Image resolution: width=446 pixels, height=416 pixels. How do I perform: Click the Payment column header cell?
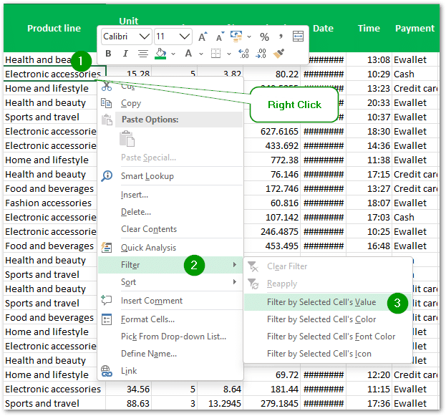pyautogui.click(x=414, y=29)
